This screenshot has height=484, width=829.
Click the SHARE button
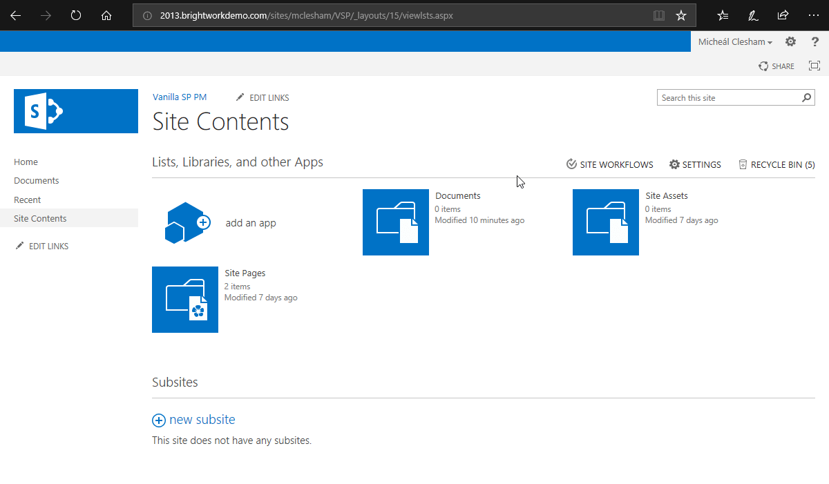coord(776,66)
